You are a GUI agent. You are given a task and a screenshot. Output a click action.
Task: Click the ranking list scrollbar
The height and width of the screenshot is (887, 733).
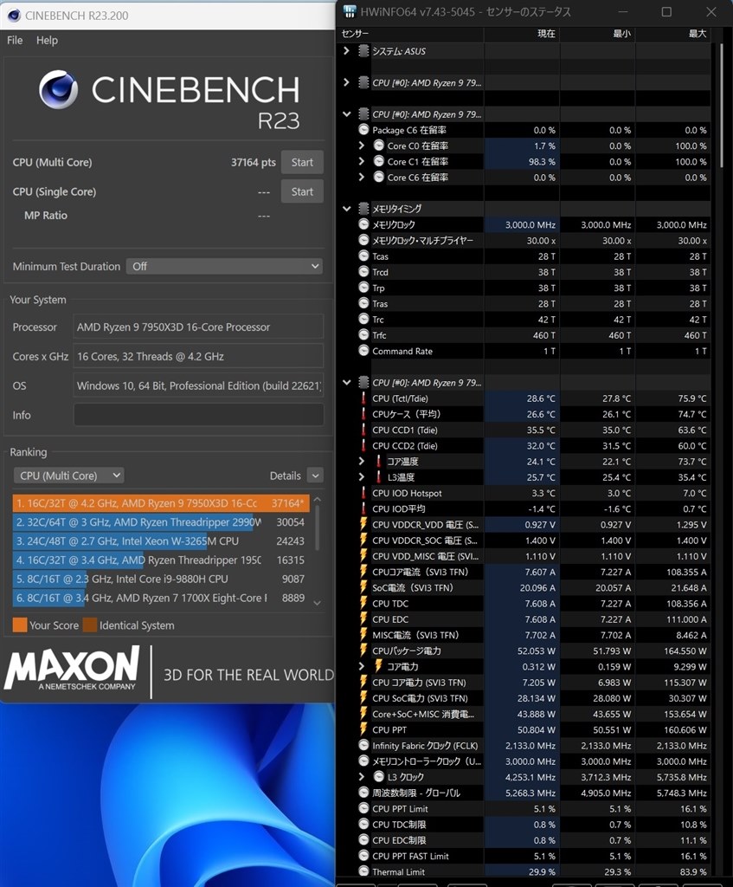[317, 528]
